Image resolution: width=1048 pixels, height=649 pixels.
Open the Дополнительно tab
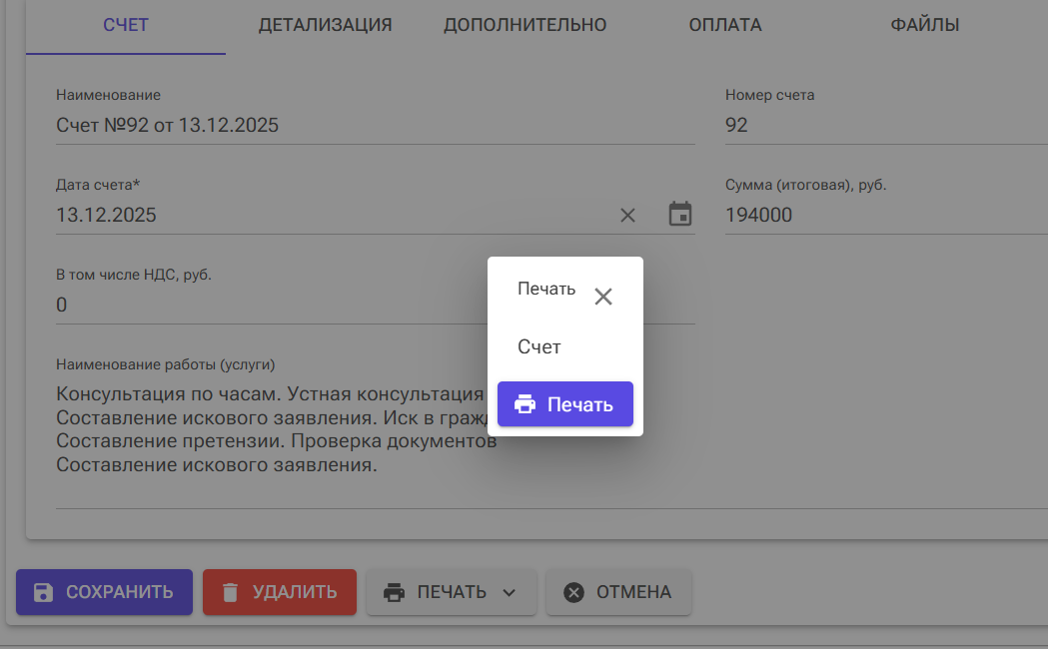pos(525,25)
